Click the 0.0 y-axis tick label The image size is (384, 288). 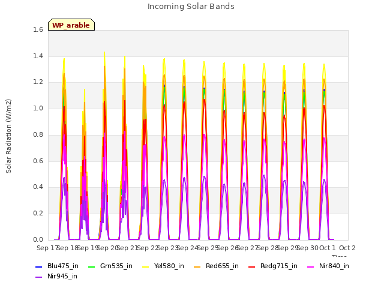click(38, 239)
